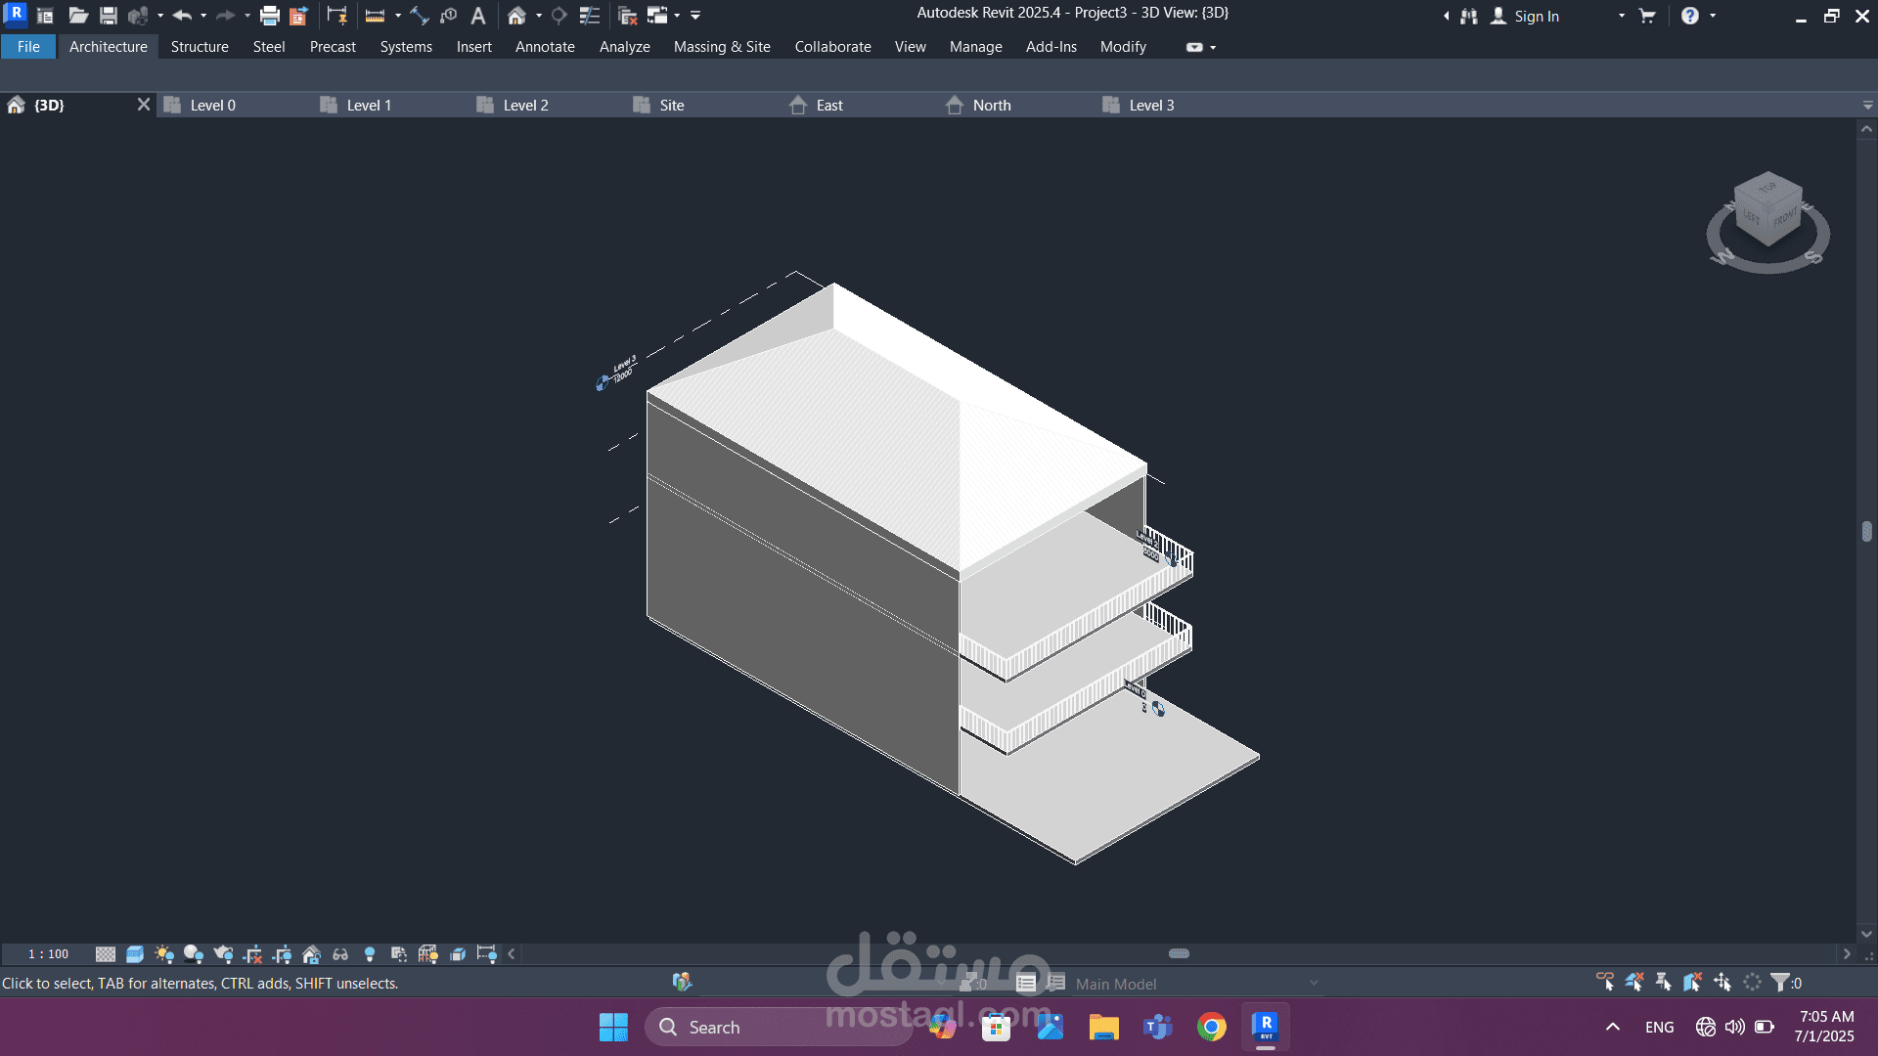Open the view tabs list dropdown
This screenshot has width=1878, height=1056.
(x=1867, y=105)
